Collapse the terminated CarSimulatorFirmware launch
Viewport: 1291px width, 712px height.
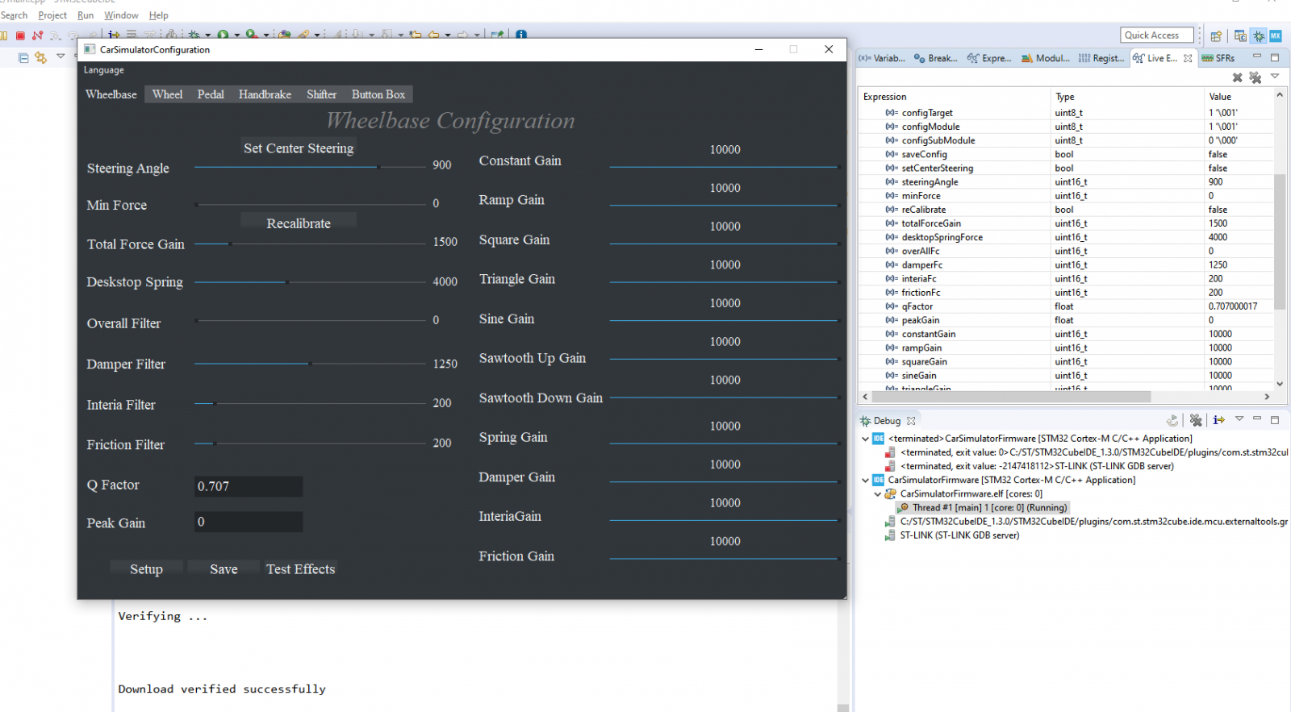coord(866,439)
